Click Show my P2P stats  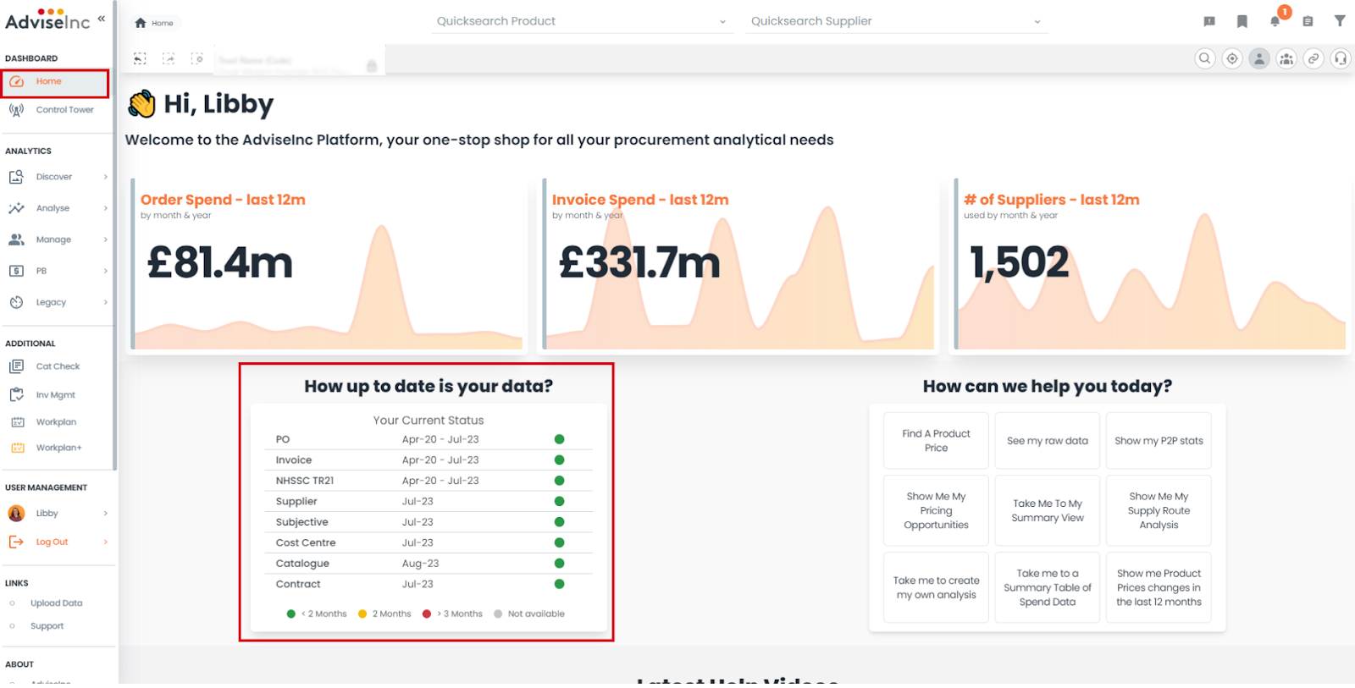click(1159, 441)
